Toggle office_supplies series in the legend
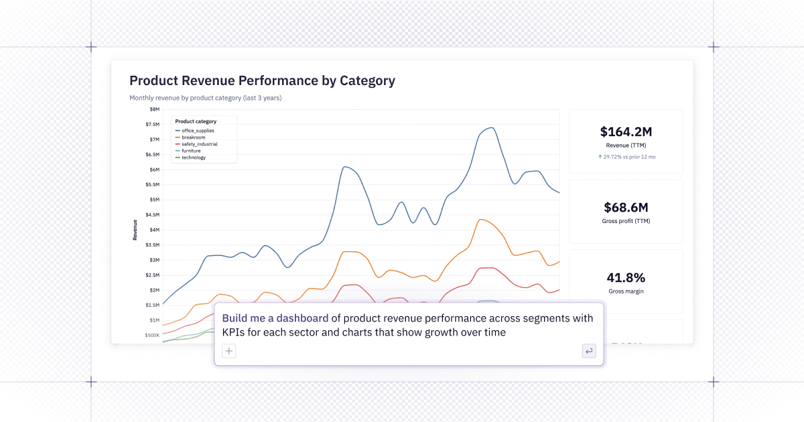This screenshot has width=804, height=422. pyautogui.click(x=198, y=131)
